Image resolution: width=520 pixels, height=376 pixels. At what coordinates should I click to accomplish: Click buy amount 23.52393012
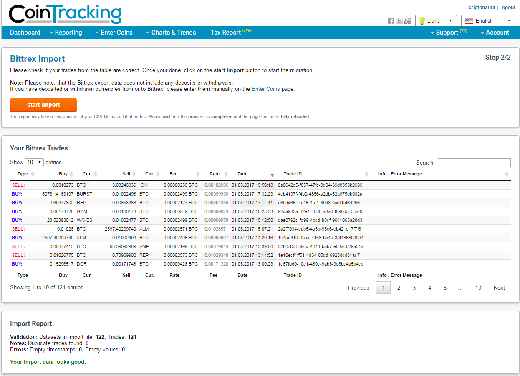coord(61,220)
